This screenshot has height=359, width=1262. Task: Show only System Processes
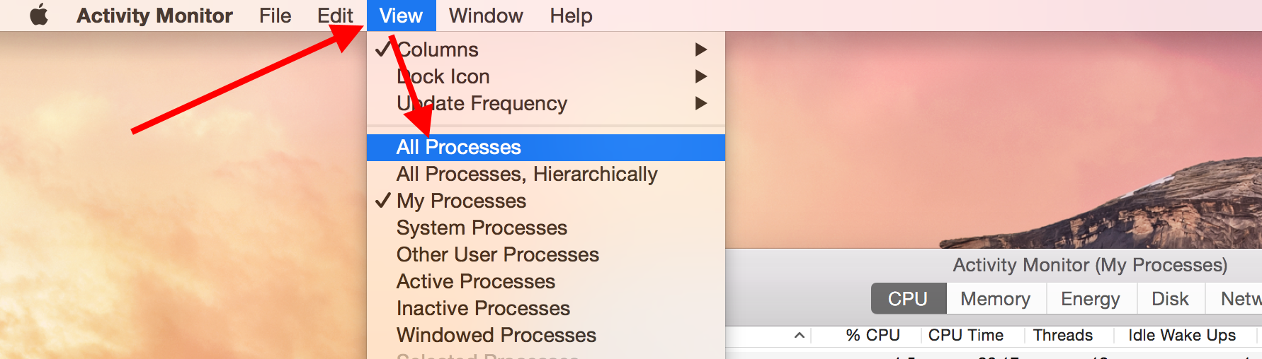[482, 228]
